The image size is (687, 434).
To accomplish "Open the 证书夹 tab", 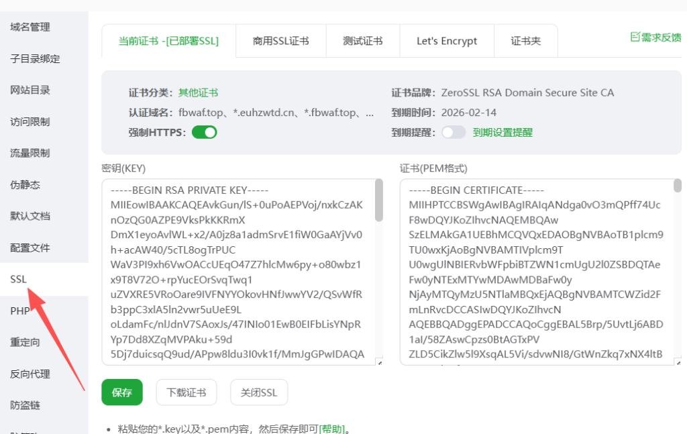I will click(525, 41).
